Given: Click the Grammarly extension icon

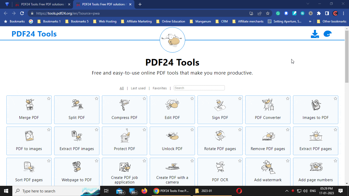Looking at the screenshot, I should [278, 13].
